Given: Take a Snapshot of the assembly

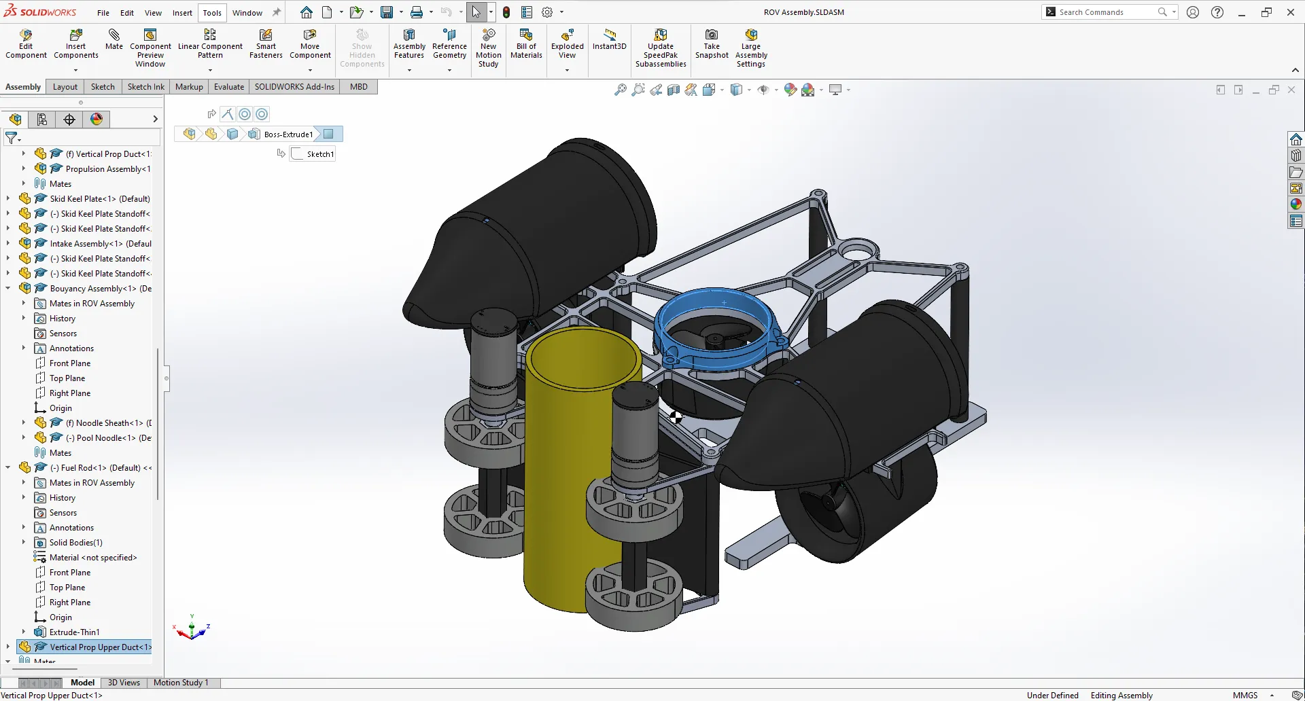Looking at the screenshot, I should pyautogui.click(x=712, y=44).
